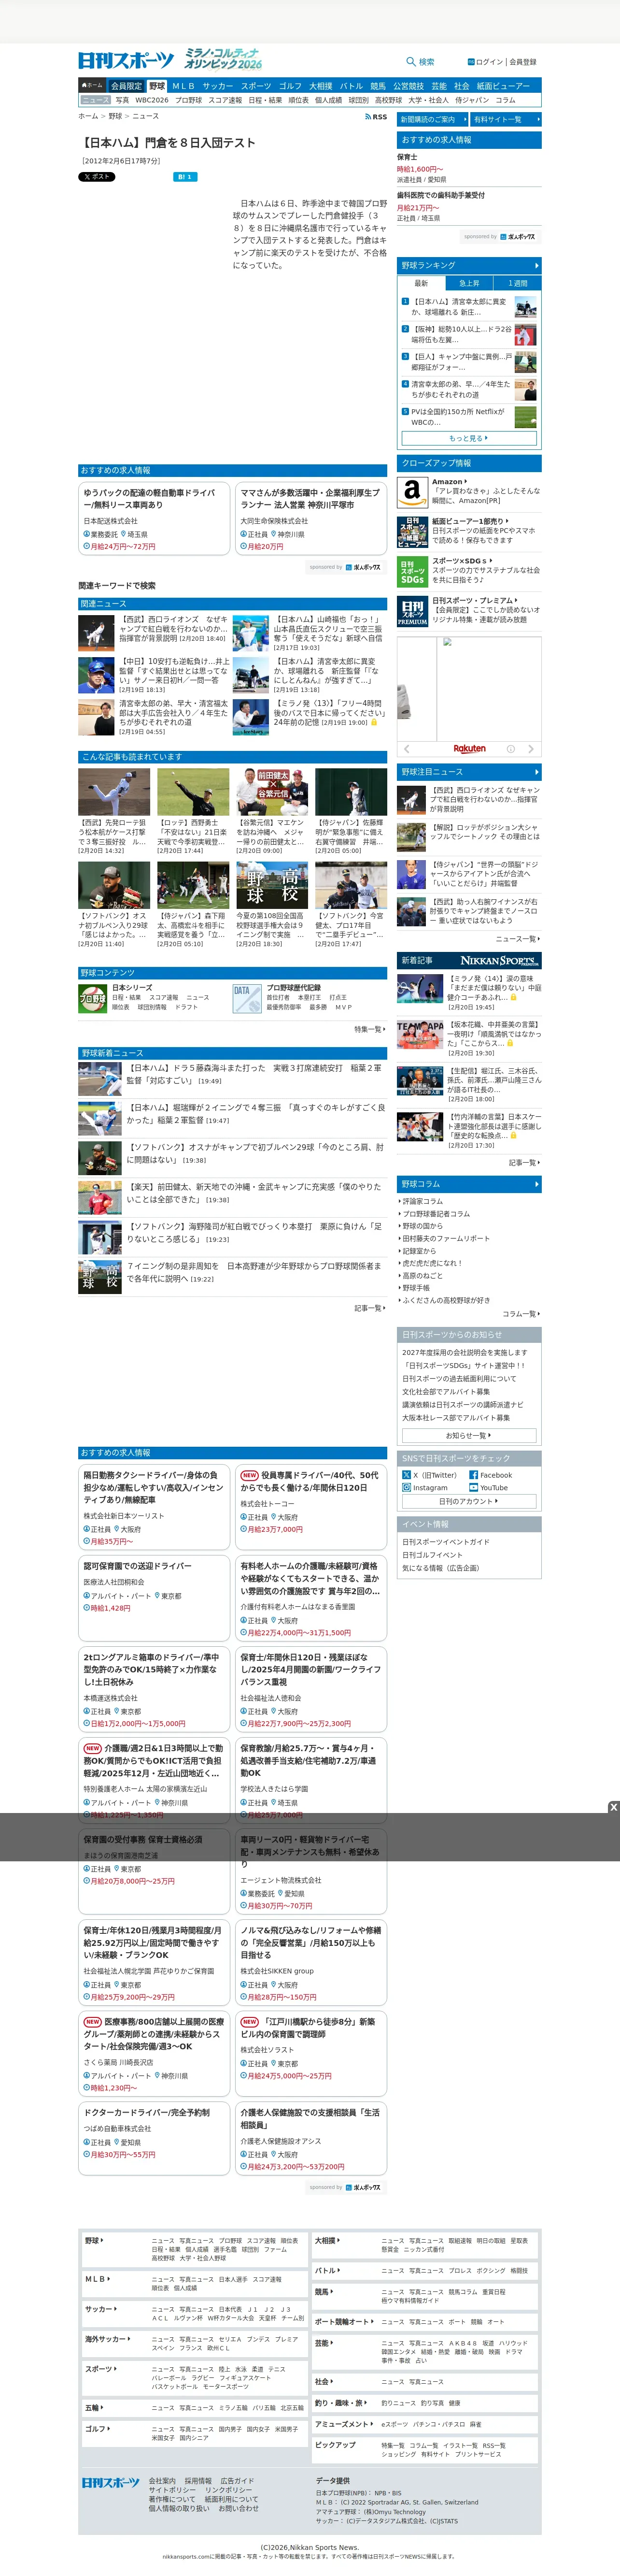
Task: Open the 紙面ビューアー thumbnail icon
Action: point(412,532)
